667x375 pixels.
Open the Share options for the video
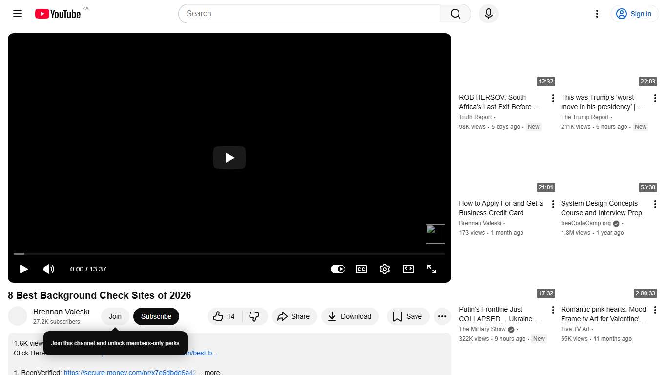[x=294, y=316]
